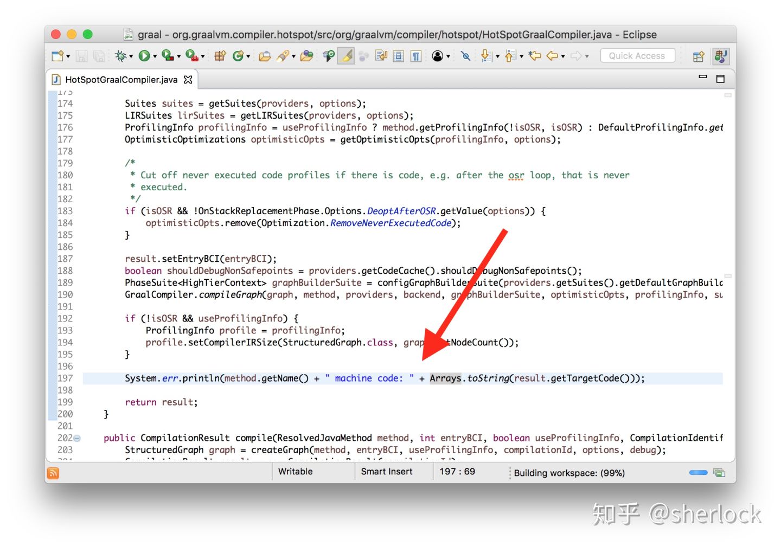
Task: Toggle the Word Wrap button
Action: click(381, 56)
